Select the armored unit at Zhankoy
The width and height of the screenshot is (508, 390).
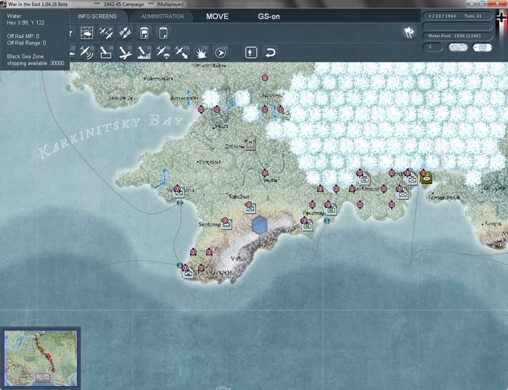point(251,145)
